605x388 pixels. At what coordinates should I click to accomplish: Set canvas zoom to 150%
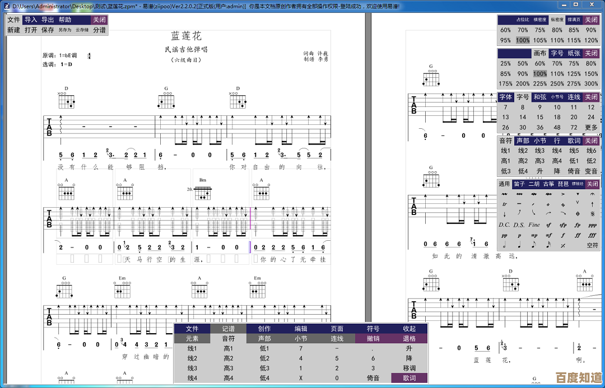tap(591, 73)
